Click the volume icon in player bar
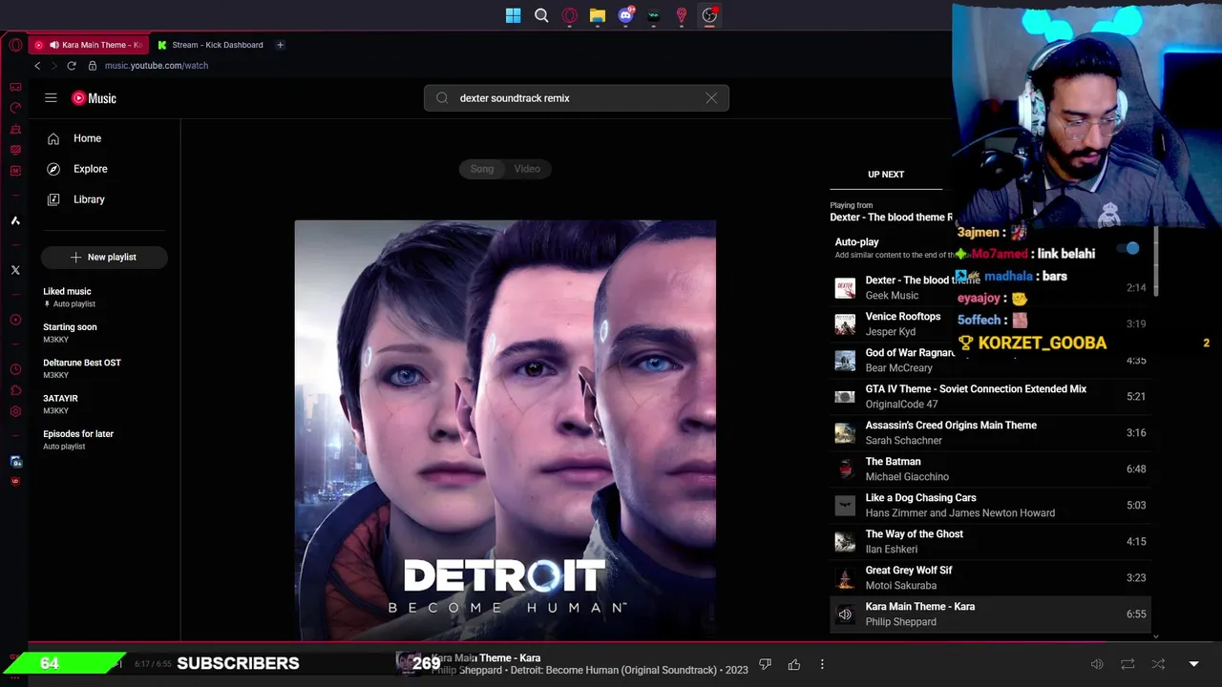1222x687 pixels. point(1097,664)
